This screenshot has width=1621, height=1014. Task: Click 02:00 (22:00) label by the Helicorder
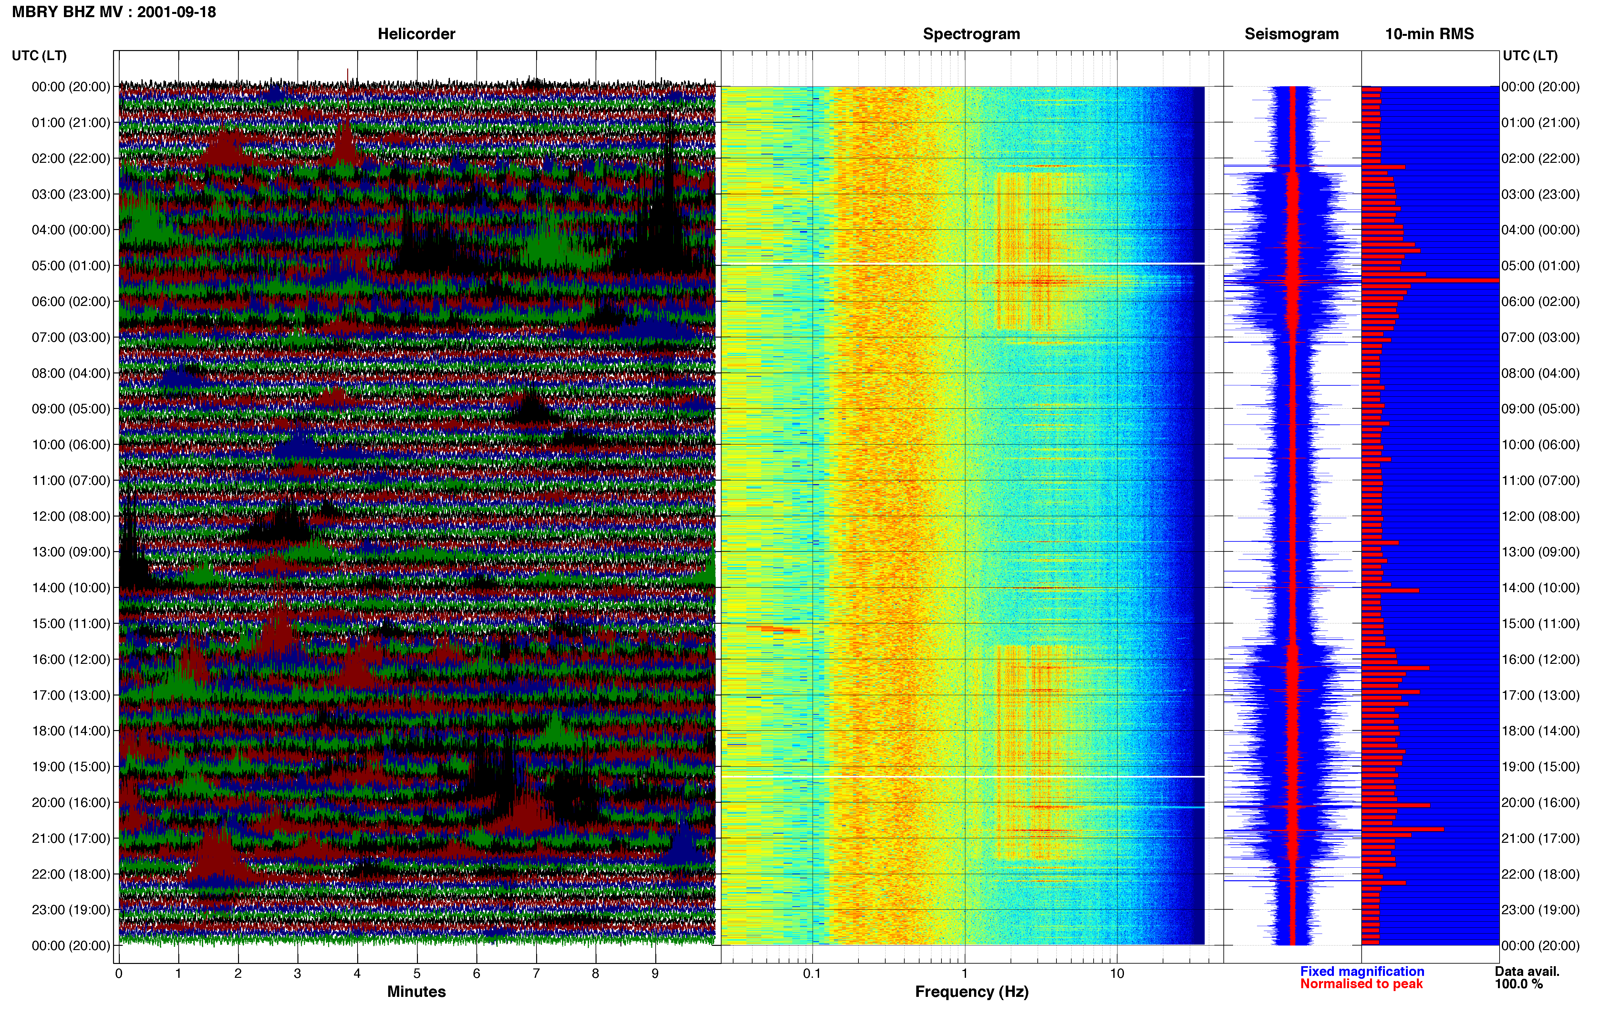tap(71, 158)
